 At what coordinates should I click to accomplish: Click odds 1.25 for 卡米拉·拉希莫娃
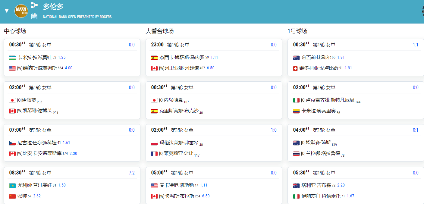tap(62, 57)
